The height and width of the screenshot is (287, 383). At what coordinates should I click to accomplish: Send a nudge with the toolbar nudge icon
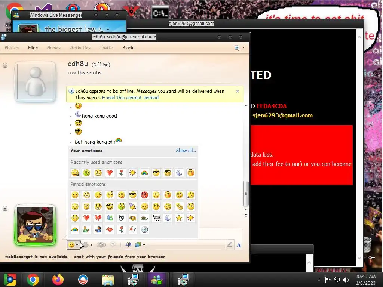[x=101, y=245]
